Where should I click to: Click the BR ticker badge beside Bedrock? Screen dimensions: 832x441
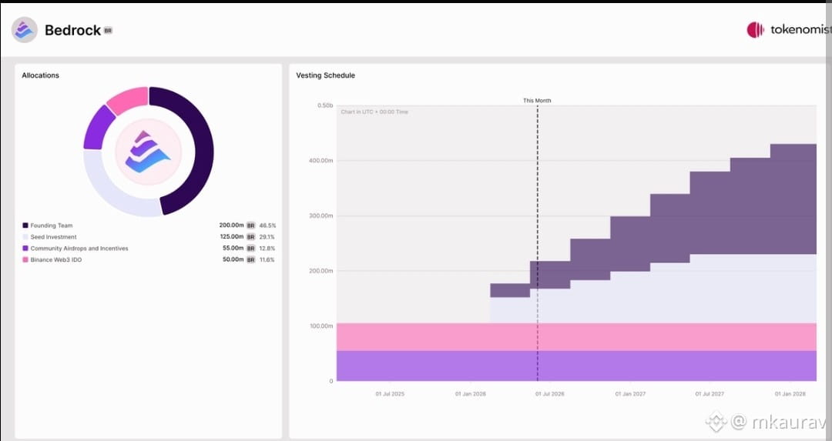(108, 31)
